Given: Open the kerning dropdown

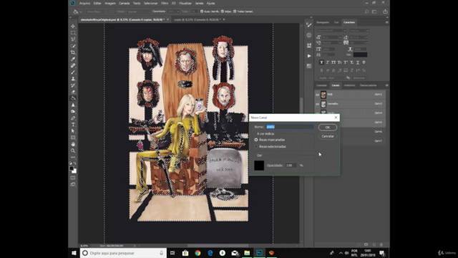Looking at the screenshot, I should [x=340, y=43].
